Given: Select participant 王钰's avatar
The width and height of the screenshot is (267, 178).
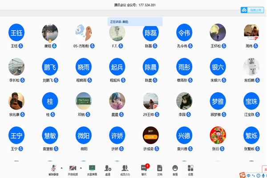Looking at the screenshot, I should [x=16, y=32].
